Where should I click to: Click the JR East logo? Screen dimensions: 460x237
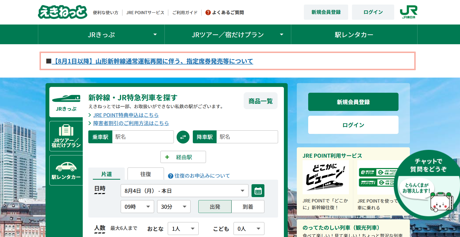click(x=408, y=12)
